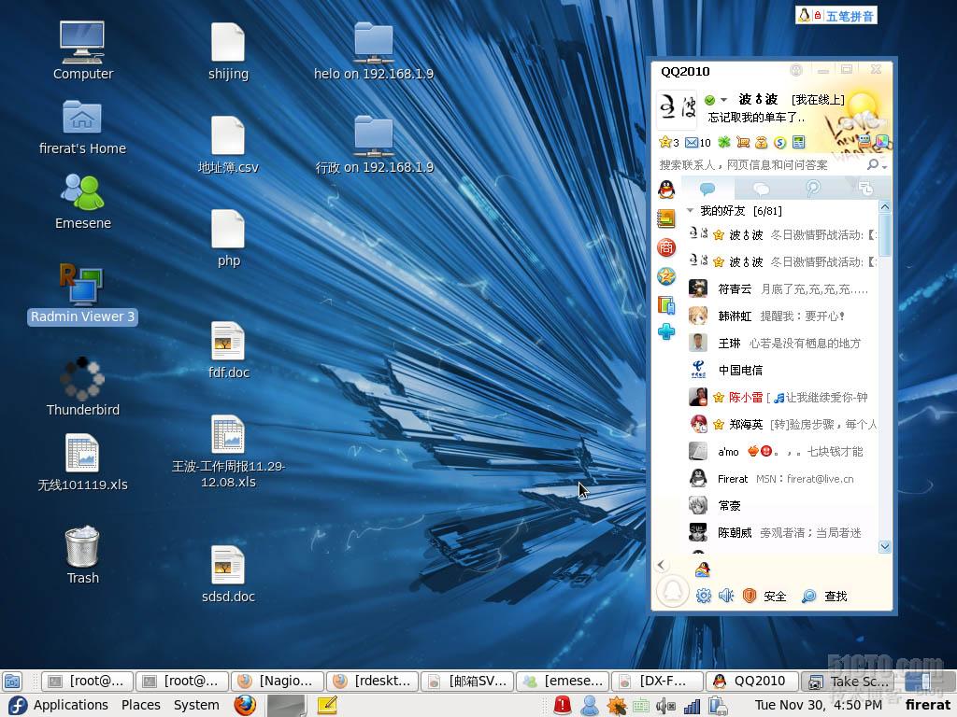Viewport: 957px width, 717px height.
Task: Open the System menu
Action: 196,705
